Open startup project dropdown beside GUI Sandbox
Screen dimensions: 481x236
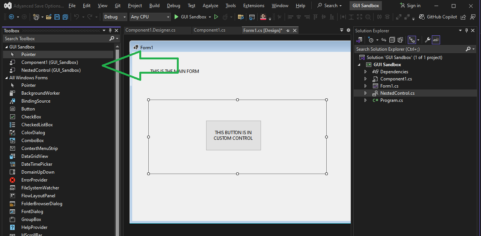click(210, 17)
